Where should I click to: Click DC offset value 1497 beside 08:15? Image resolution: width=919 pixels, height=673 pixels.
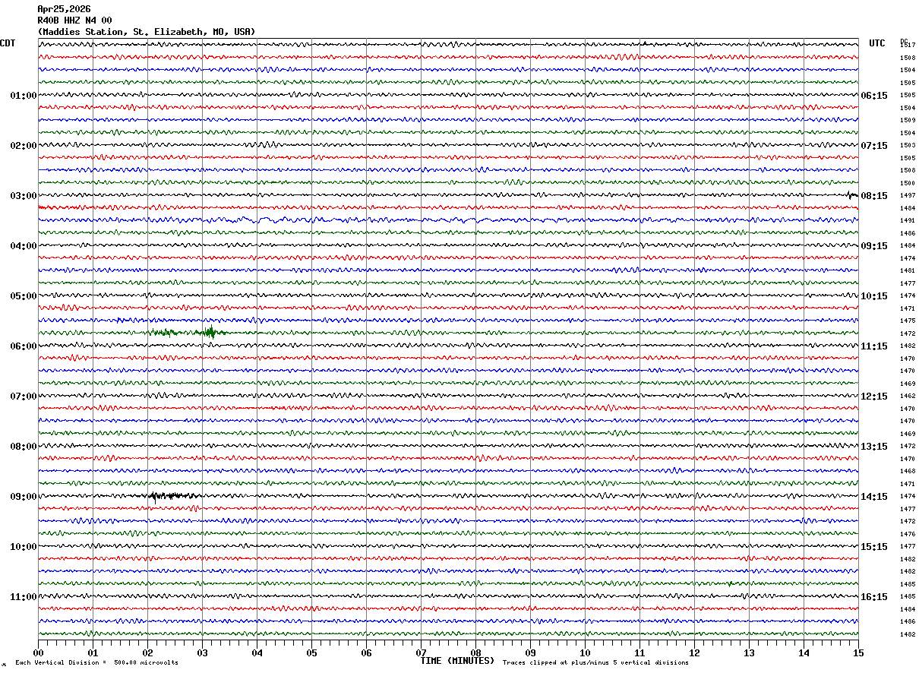[908, 196]
